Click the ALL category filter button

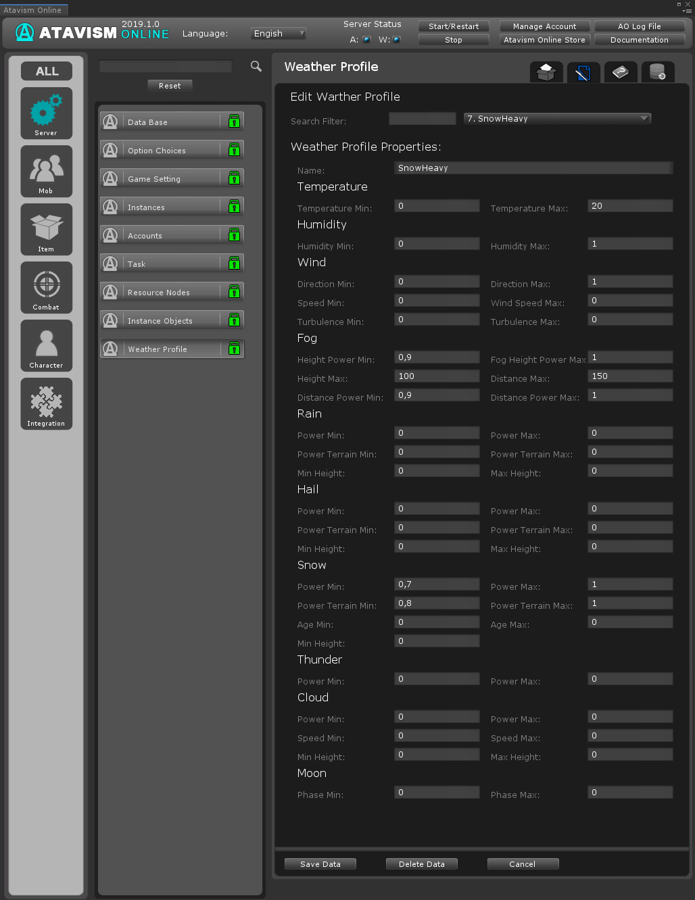[x=47, y=71]
